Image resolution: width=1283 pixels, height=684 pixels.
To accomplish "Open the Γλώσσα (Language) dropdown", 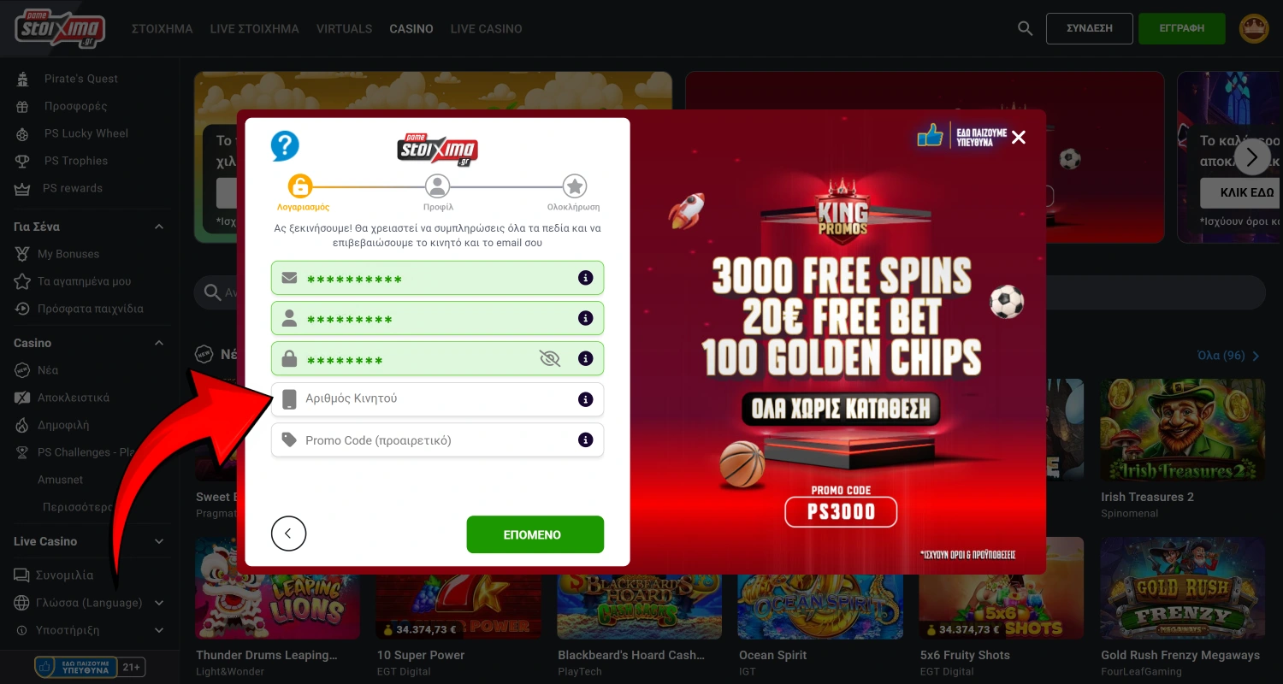I will 90,603.
